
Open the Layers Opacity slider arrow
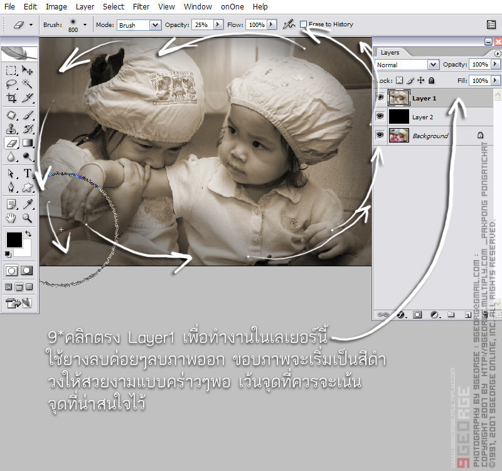click(x=495, y=65)
